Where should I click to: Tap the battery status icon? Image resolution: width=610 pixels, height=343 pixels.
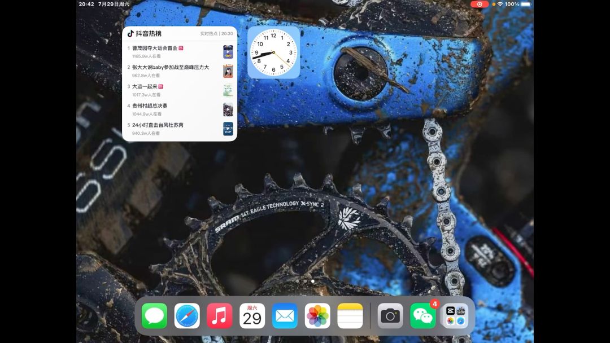coord(526,5)
